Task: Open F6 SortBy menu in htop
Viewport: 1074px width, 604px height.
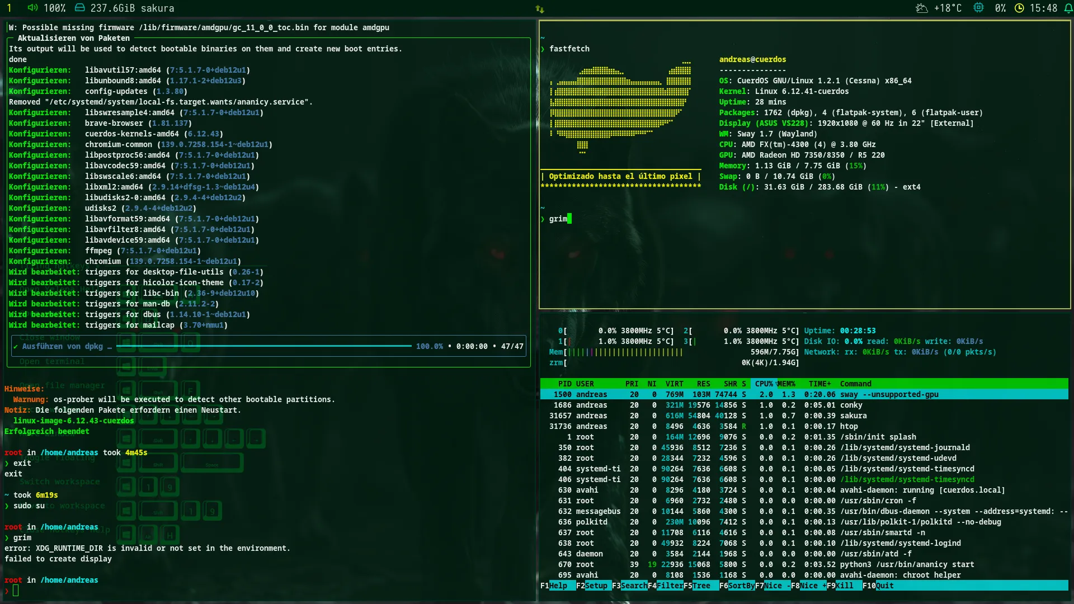Action: tap(741, 586)
